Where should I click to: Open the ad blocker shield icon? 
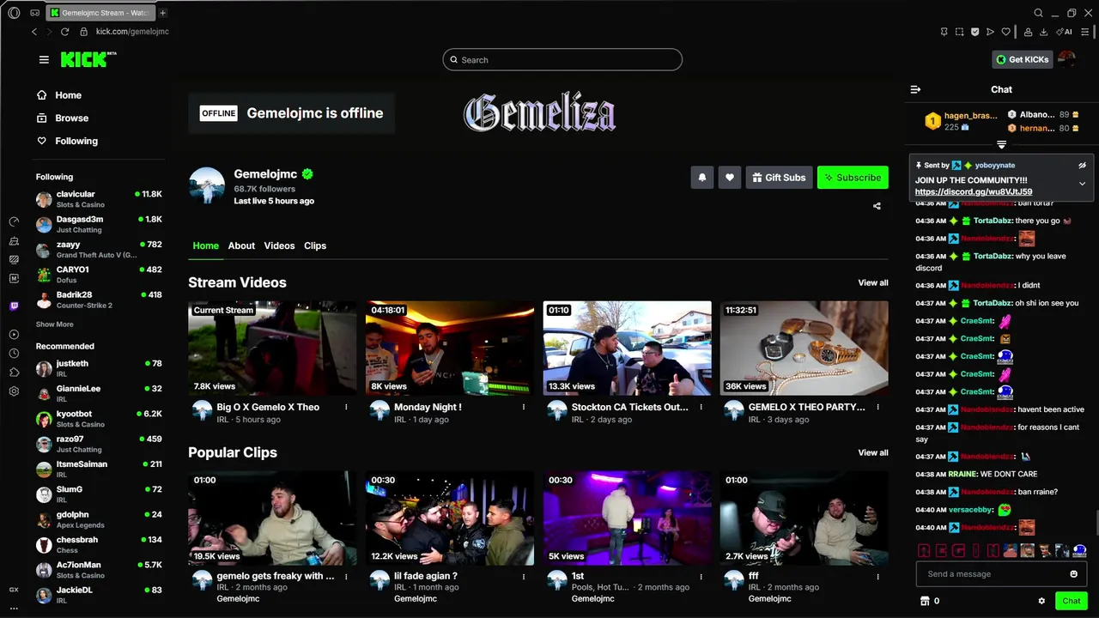click(x=975, y=32)
